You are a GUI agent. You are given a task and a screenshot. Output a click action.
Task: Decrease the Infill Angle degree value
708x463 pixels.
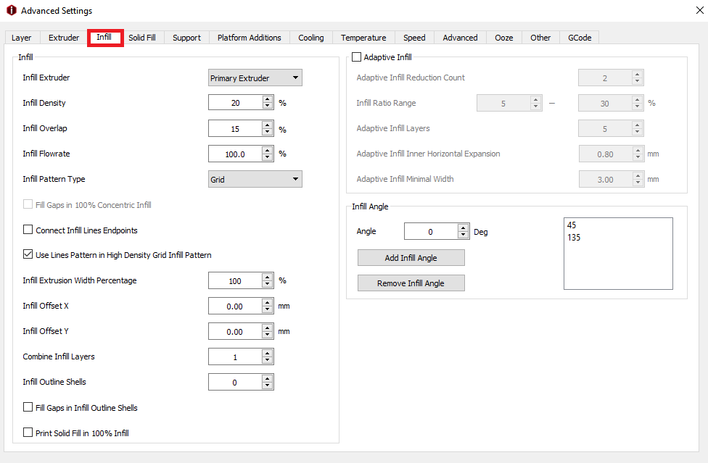coord(464,235)
